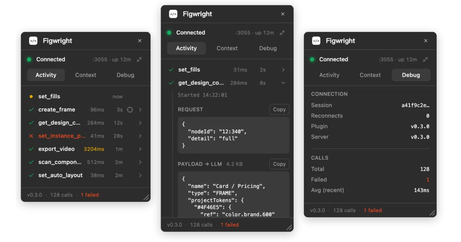Screen dimensions: 461x242
Task: Switch to the Context tab in the left panel
Action: click(86, 75)
